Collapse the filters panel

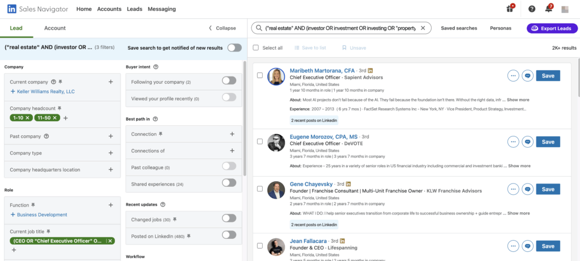pyautogui.click(x=222, y=28)
